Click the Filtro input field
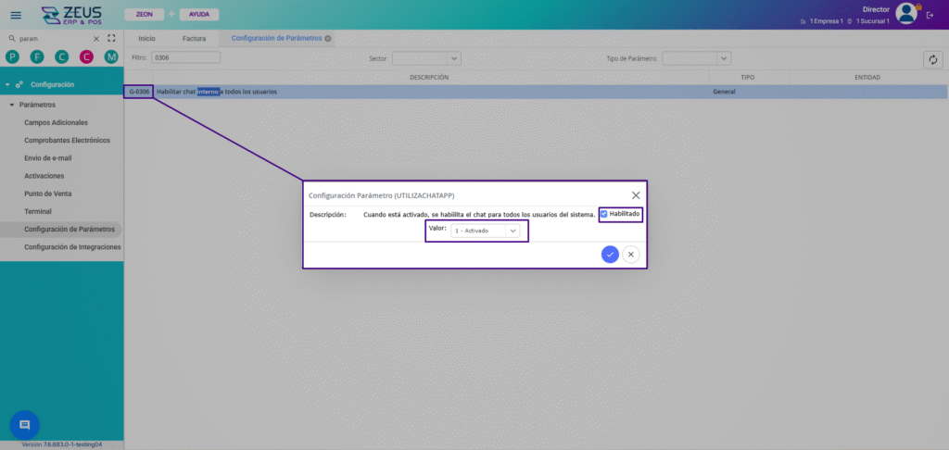This screenshot has width=949, height=450. [185, 57]
